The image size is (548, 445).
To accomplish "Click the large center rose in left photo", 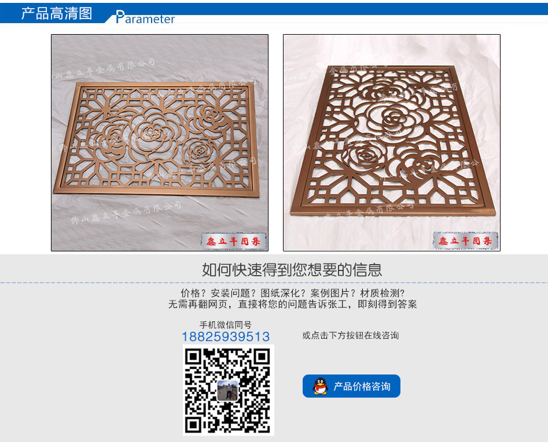I will tap(154, 135).
